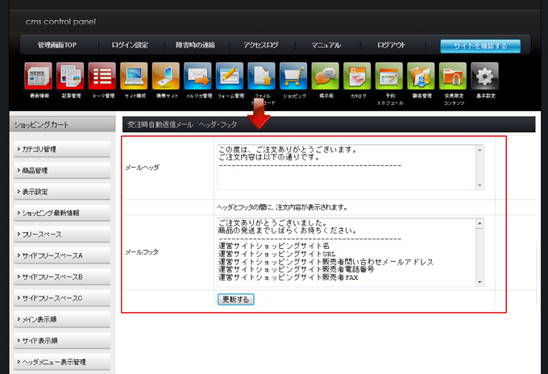Click the 記事管理 article management icon
548x374 pixels.
point(70,76)
